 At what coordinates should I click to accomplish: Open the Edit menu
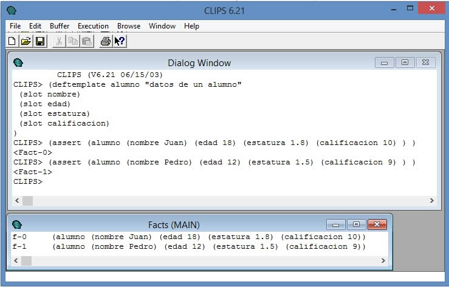pyautogui.click(x=35, y=26)
